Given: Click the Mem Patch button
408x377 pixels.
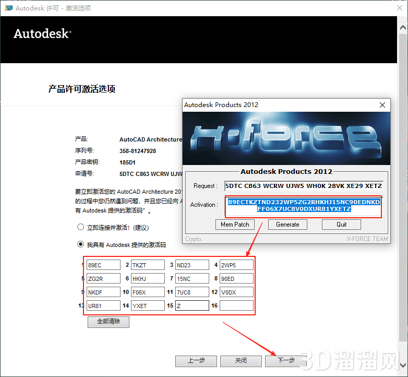Looking at the screenshot, I should (235, 225).
